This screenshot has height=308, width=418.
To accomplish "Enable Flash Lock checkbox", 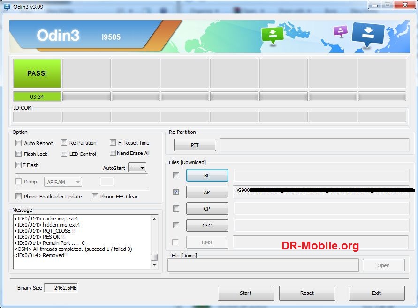I will [x=18, y=154].
